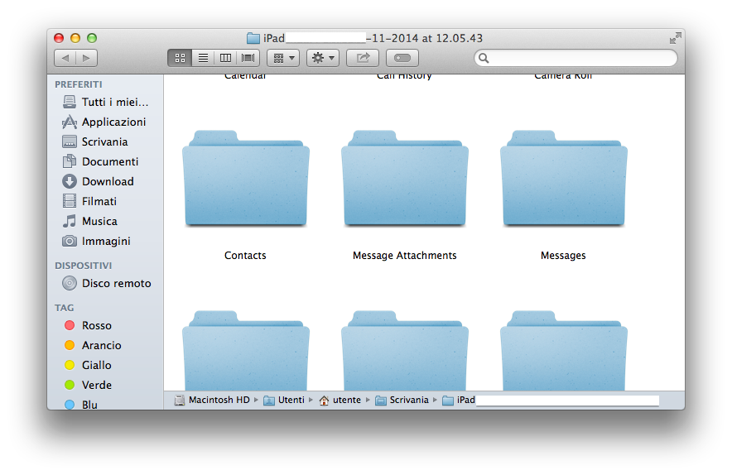Switch to icon view

coord(180,58)
